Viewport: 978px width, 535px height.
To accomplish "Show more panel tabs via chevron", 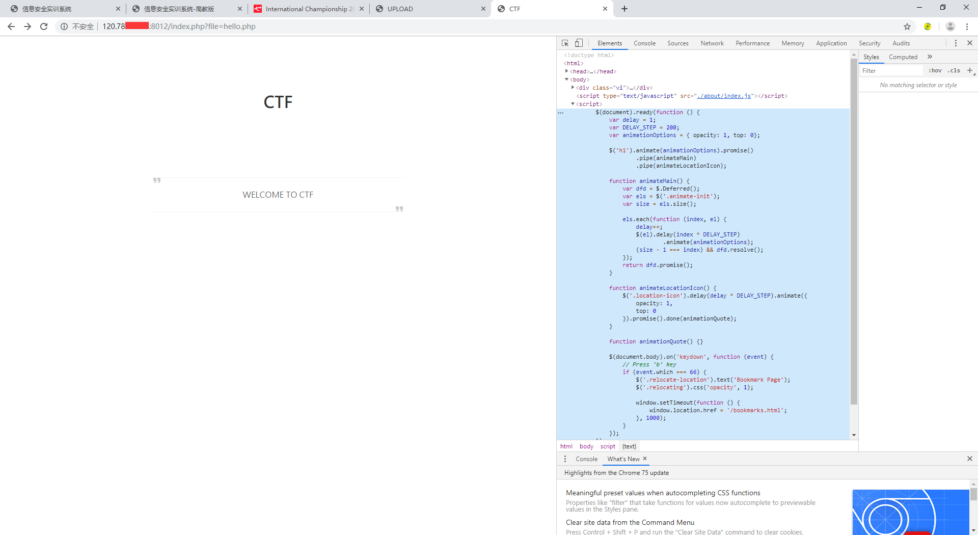I will (x=930, y=57).
